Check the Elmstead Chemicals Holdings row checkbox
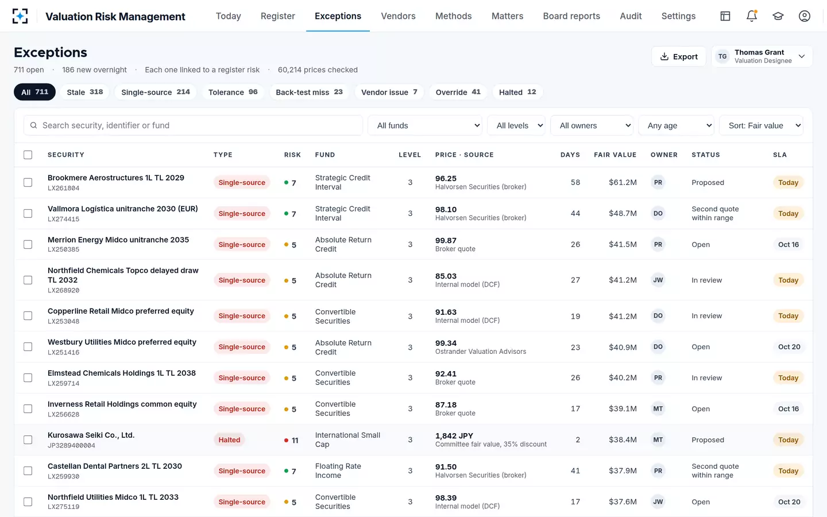The height and width of the screenshot is (517, 827). (28, 378)
